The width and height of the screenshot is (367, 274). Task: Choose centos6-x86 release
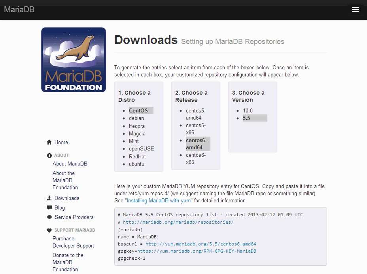tap(196, 158)
